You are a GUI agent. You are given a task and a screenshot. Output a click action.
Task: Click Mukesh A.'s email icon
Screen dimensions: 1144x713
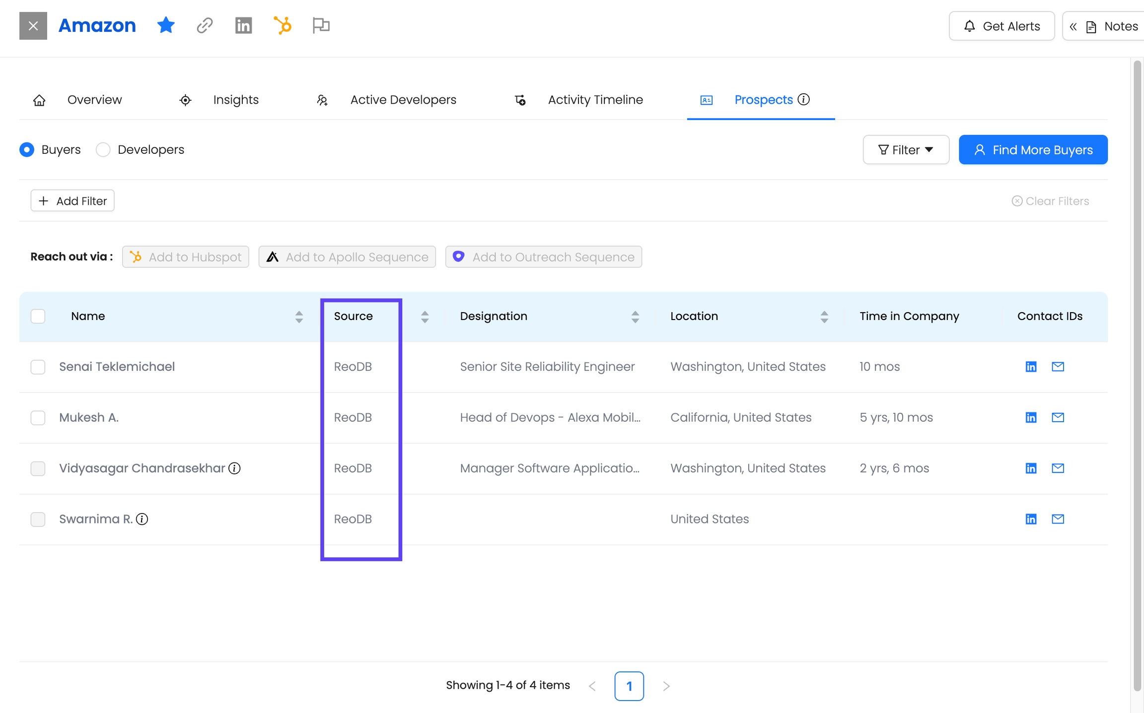(x=1058, y=417)
